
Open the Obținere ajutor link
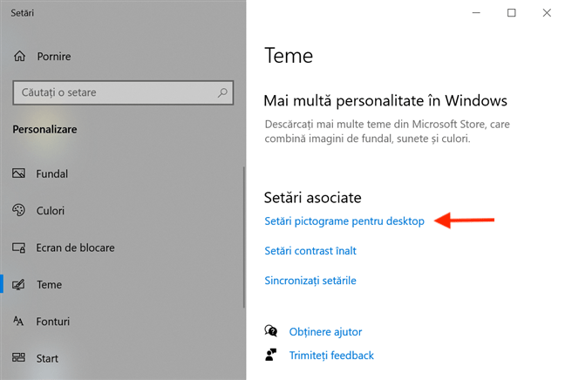tap(325, 332)
